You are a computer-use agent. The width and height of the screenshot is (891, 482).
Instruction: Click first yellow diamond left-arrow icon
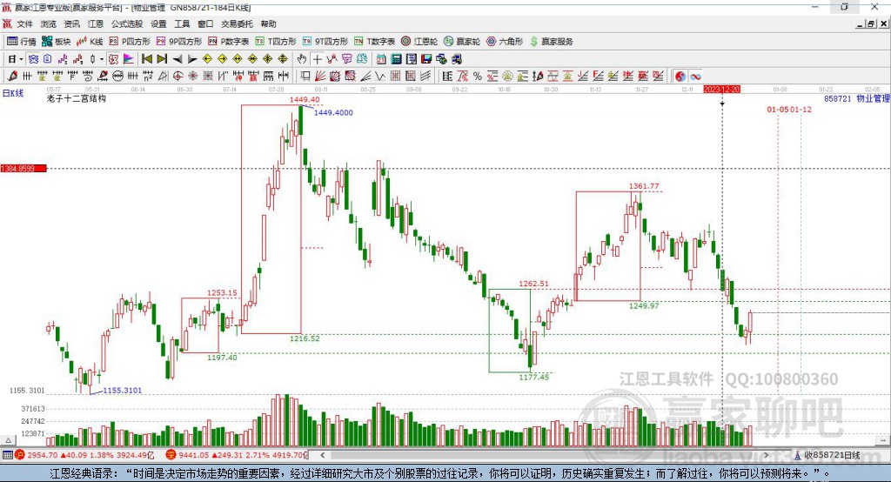(207, 59)
